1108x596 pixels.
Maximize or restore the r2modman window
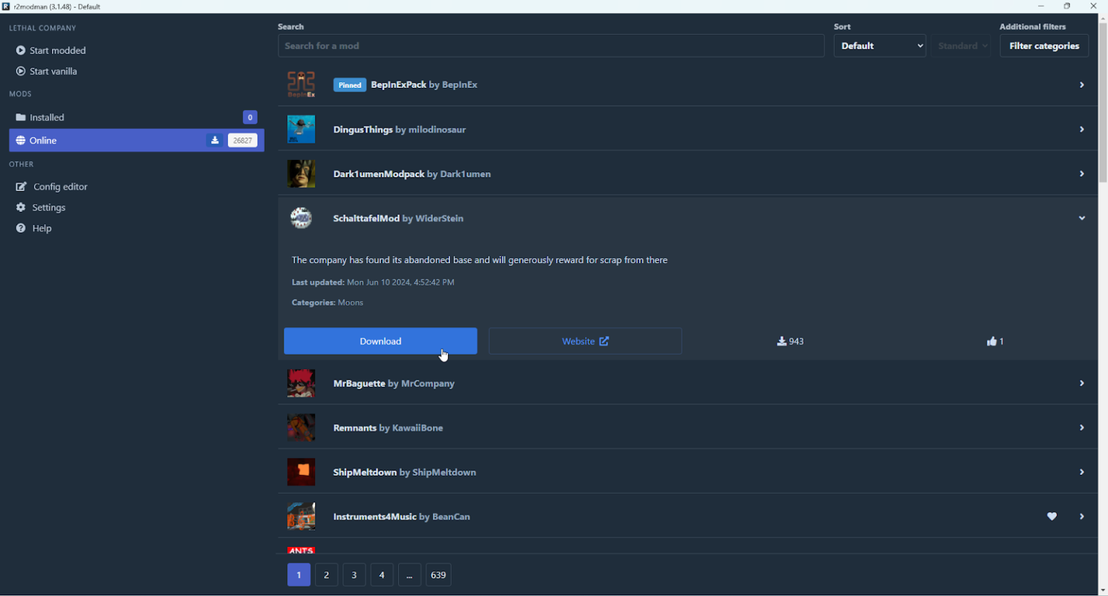pyautogui.click(x=1068, y=6)
